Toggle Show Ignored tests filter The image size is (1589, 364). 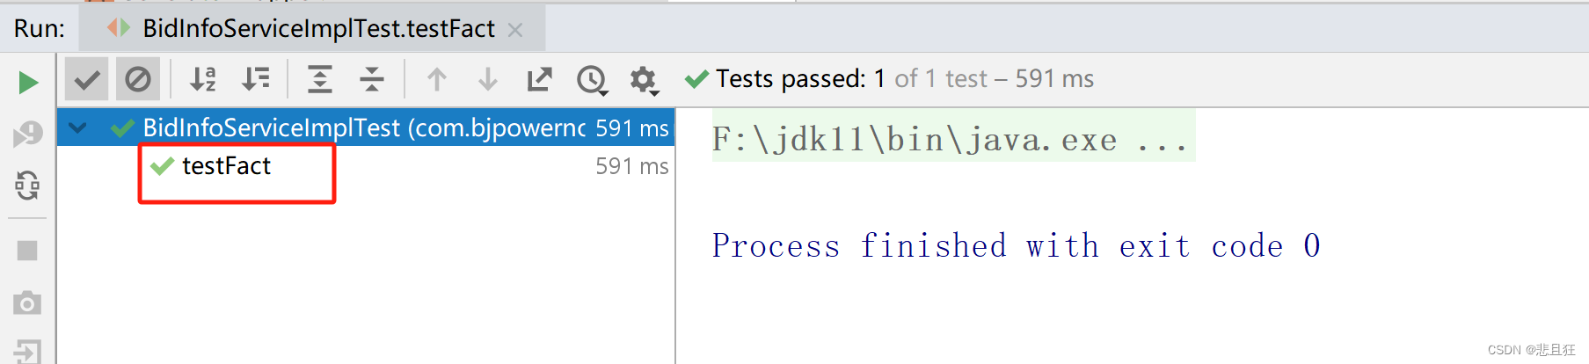point(138,80)
